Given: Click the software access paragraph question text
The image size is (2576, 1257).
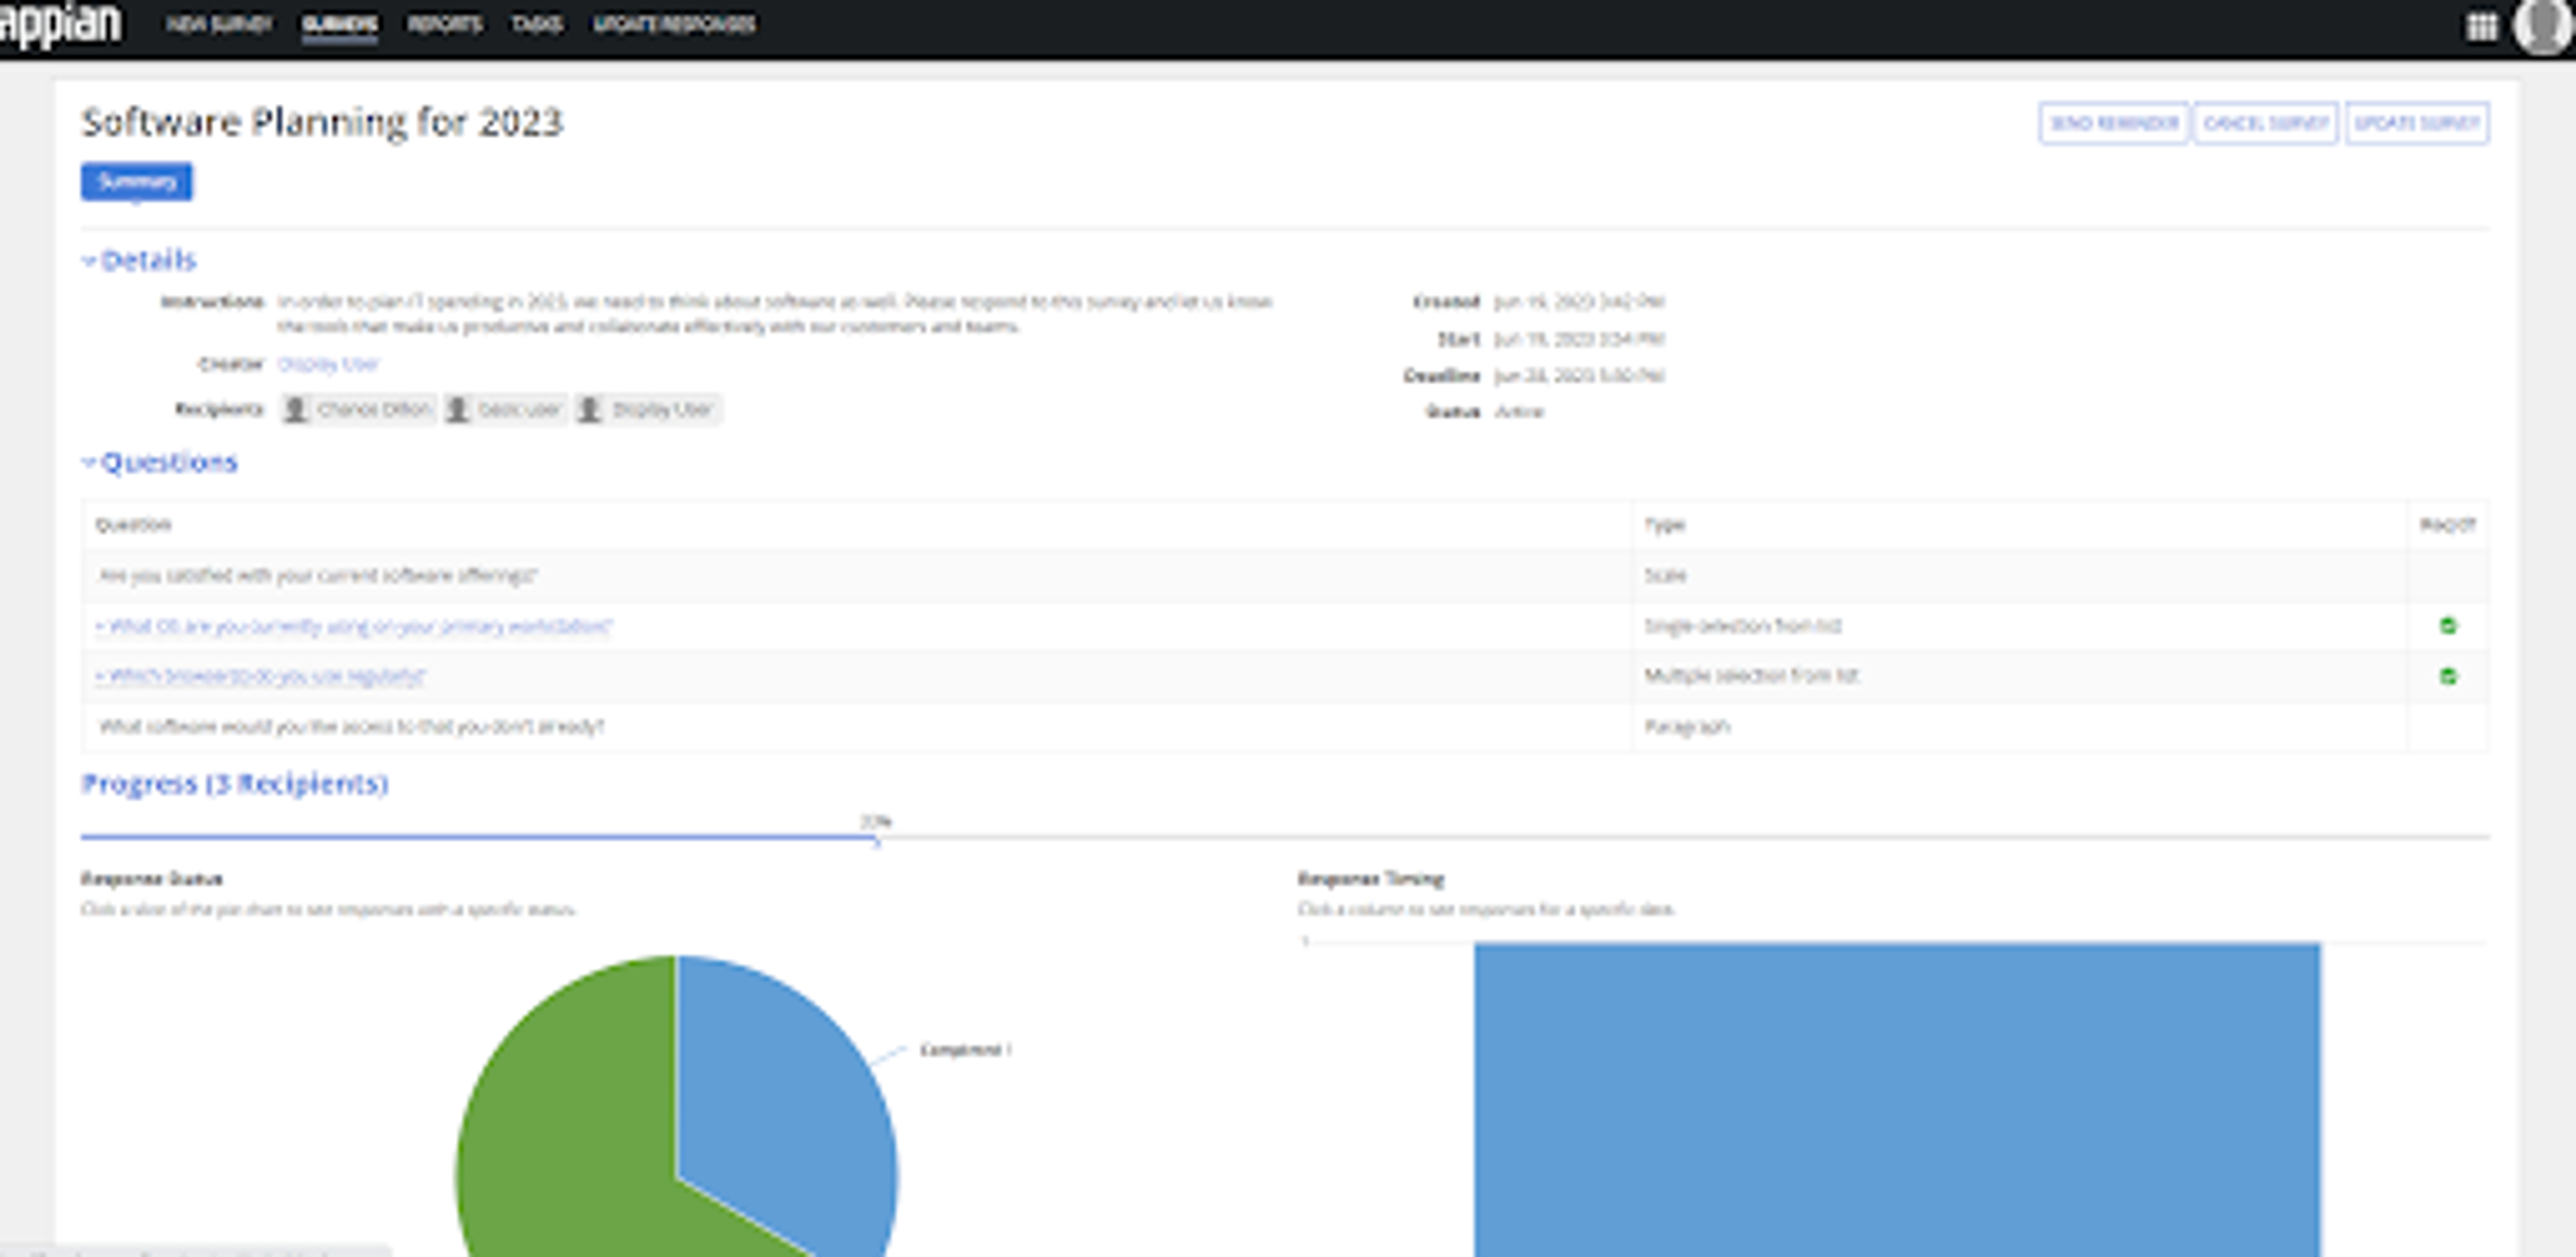Looking at the screenshot, I should click(x=351, y=727).
